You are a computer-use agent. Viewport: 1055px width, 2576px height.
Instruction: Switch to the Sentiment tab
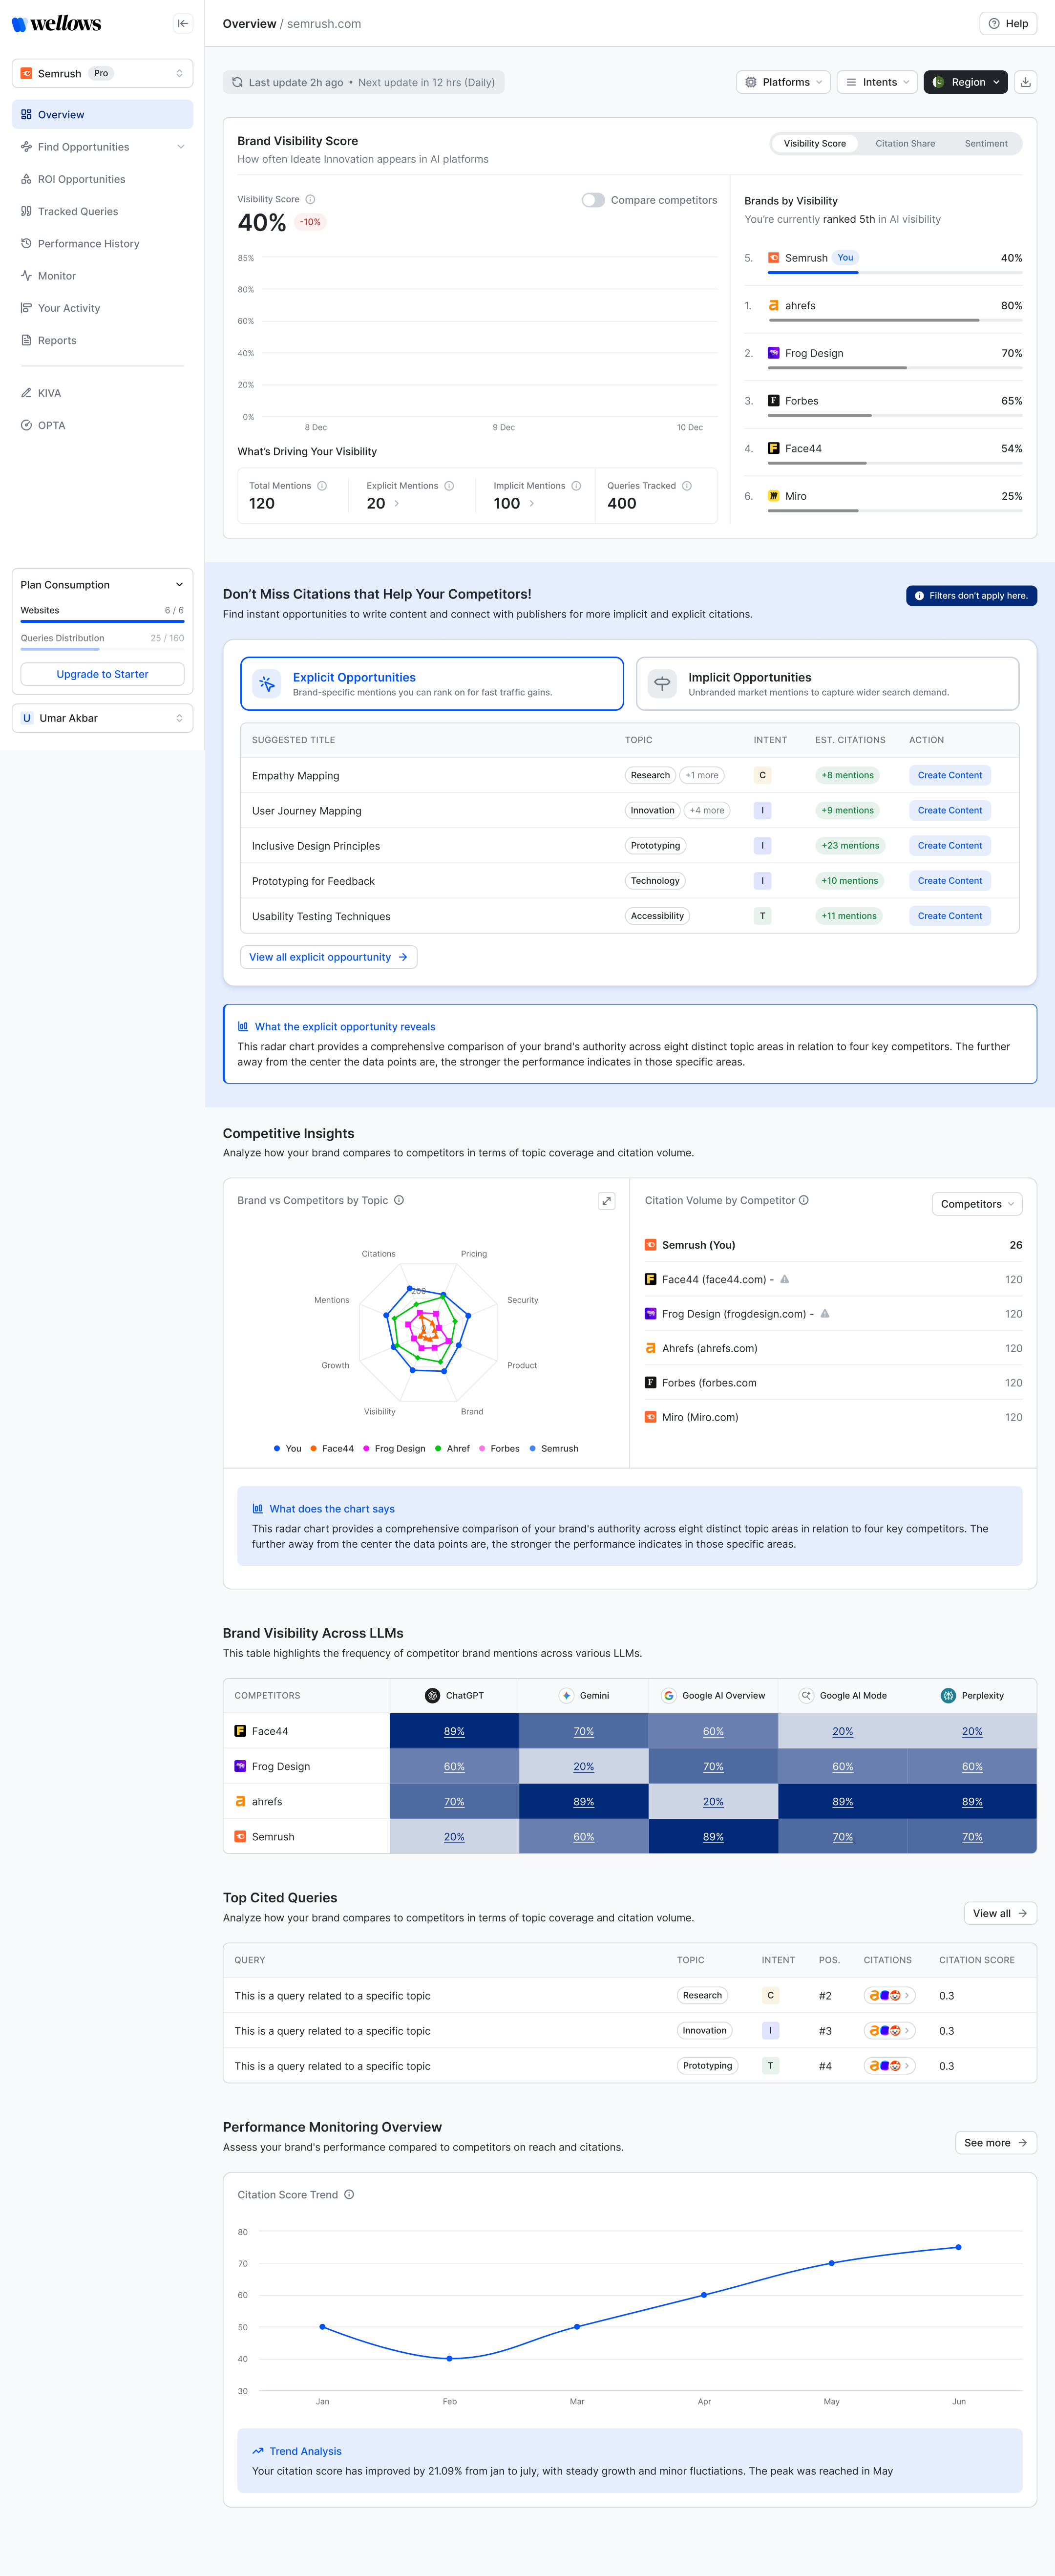(986, 143)
